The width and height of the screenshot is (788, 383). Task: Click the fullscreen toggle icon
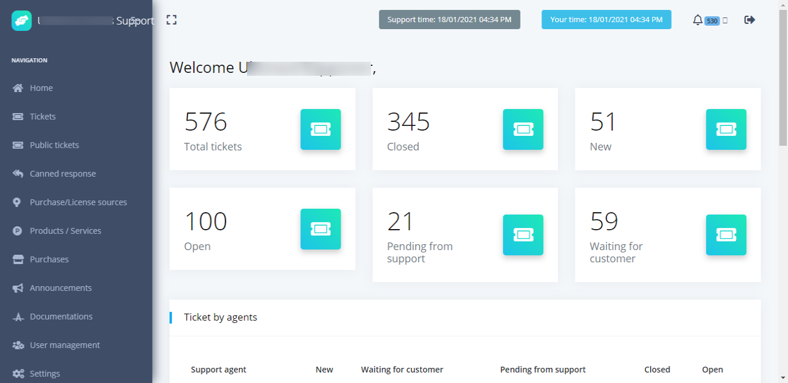click(171, 19)
